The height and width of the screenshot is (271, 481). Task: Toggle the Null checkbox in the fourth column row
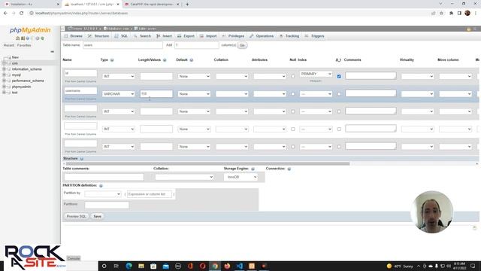292,129
